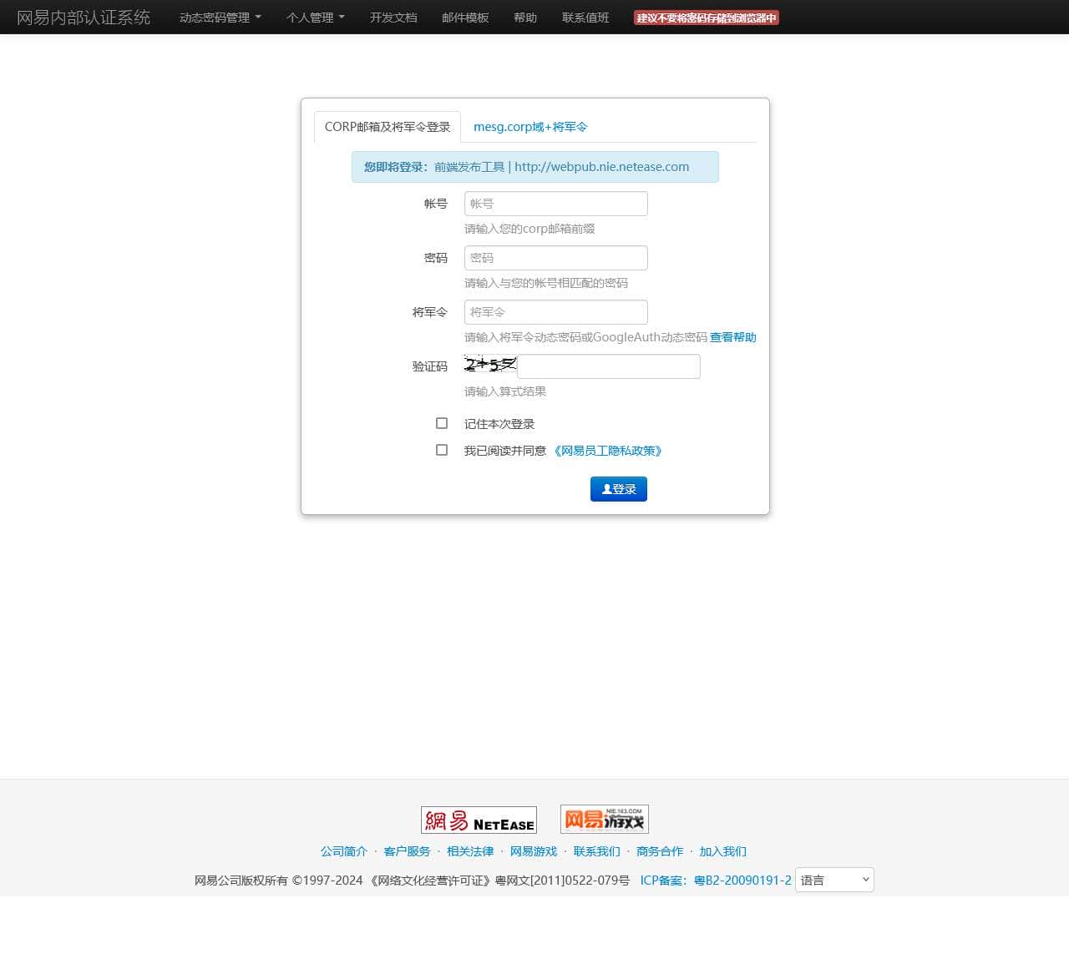Click the 网易游戏 logo image in footer
Screen dimensions: 1069x974
pyautogui.click(x=605, y=819)
